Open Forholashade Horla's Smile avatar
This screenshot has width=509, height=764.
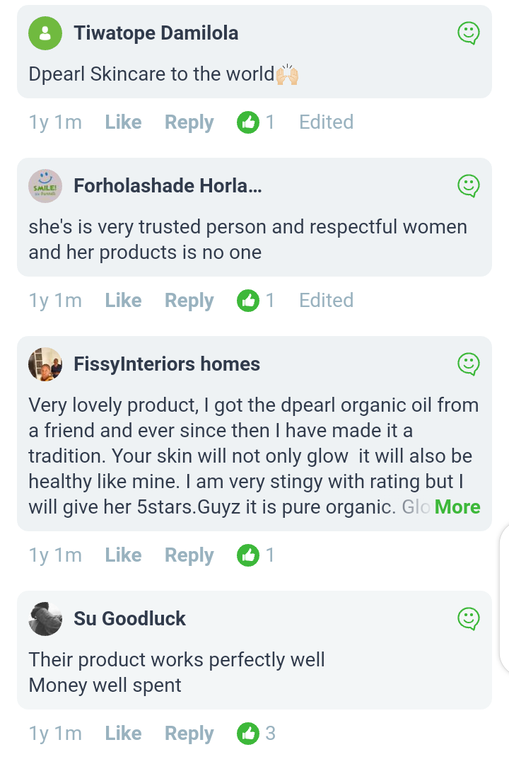pos(45,186)
